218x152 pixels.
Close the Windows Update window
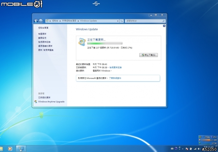click(x=162, y=15)
